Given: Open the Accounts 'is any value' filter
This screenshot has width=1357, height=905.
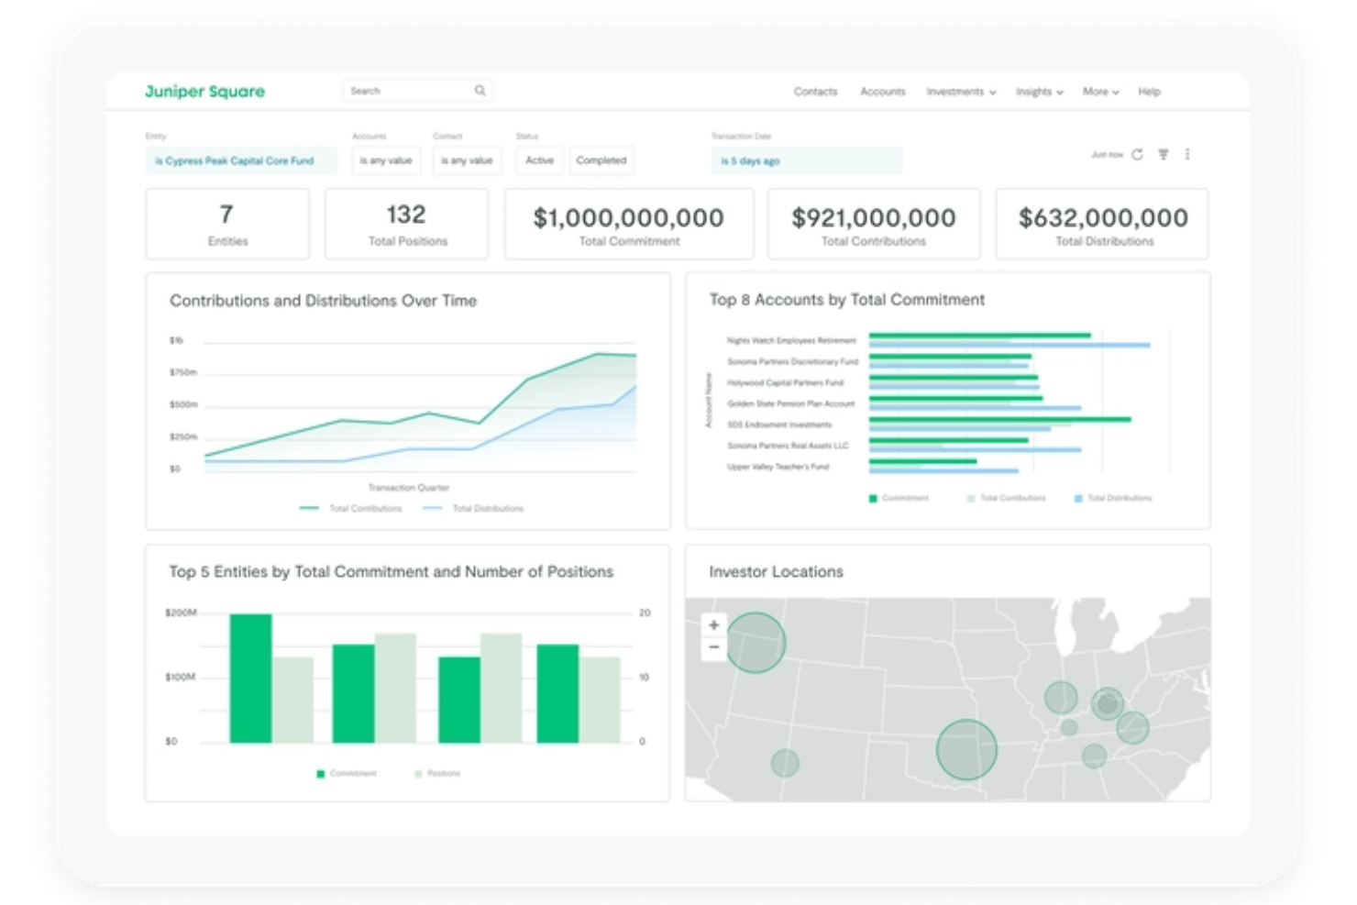Looking at the screenshot, I should pos(386,160).
